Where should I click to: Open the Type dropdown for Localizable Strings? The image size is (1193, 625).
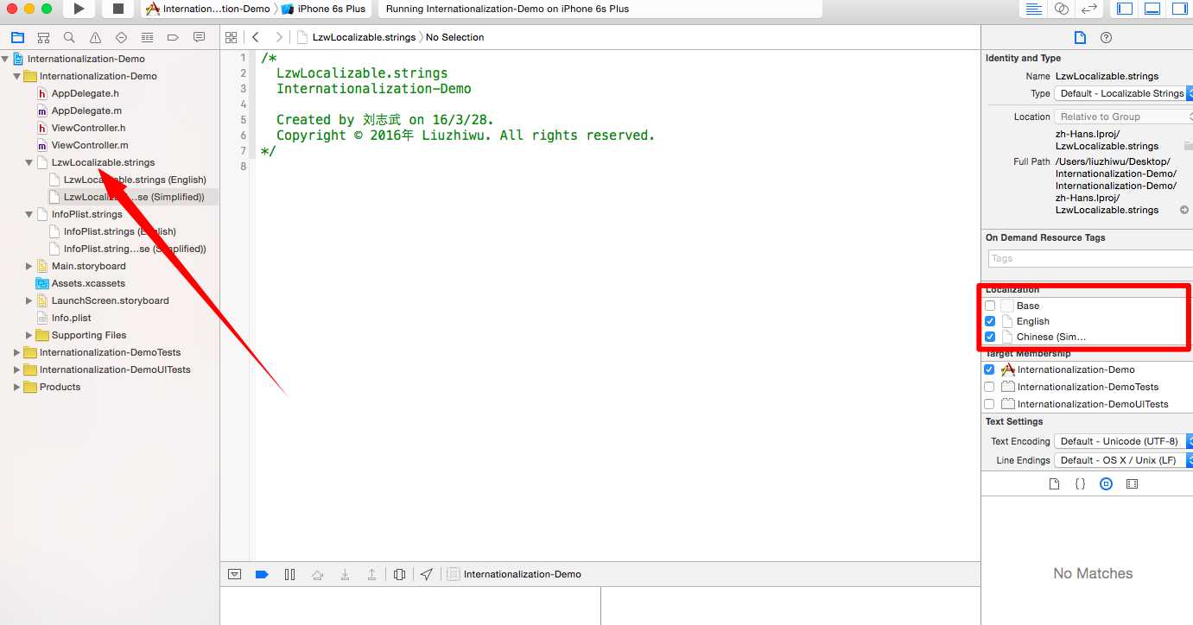(x=1123, y=93)
